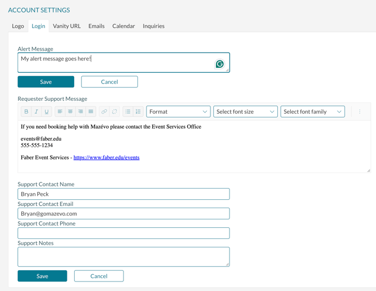This screenshot has width=376, height=291.
Task: Center align text in support message
Action: click(70, 111)
